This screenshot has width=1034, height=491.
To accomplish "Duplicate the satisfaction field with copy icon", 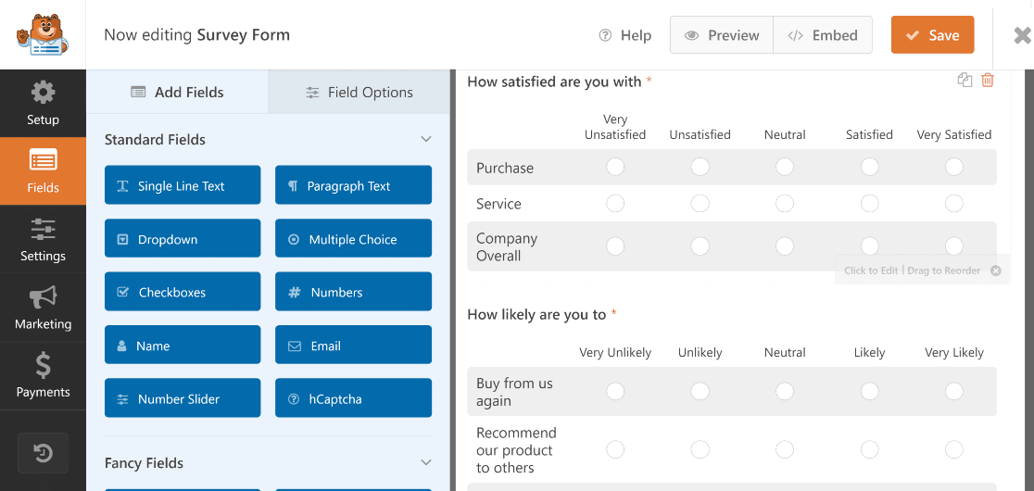I will tap(965, 81).
